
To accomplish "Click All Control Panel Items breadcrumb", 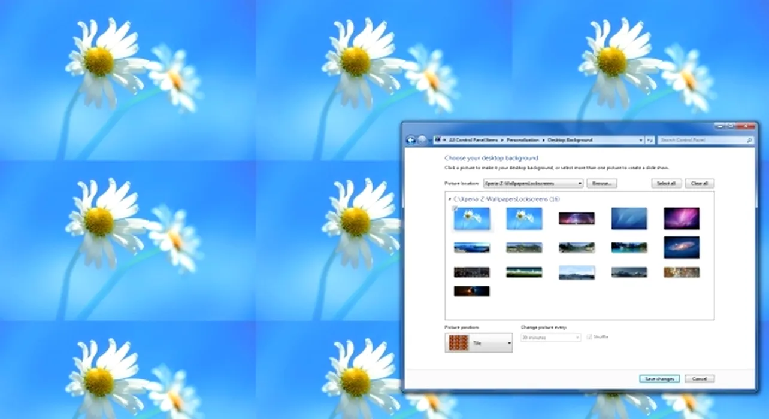I will tap(473, 140).
